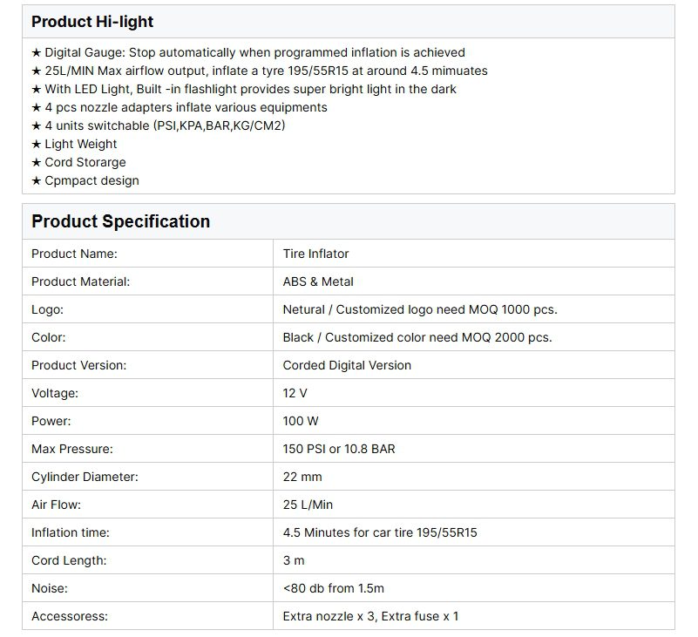Click the star beside Digital Gauge bullet
This screenshot has width=698, height=637.
click(x=36, y=52)
